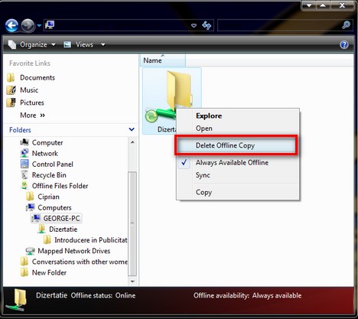The height and width of the screenshot is (319, 358).
Task: Click the GEORGE-PC computer icon
Action: tap(36, 218)
